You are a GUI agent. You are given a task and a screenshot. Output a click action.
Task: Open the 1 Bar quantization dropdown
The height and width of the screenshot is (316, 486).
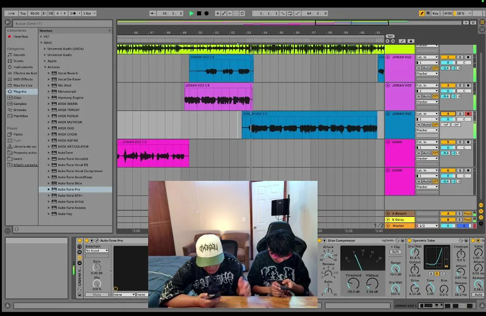click(89, 13)
